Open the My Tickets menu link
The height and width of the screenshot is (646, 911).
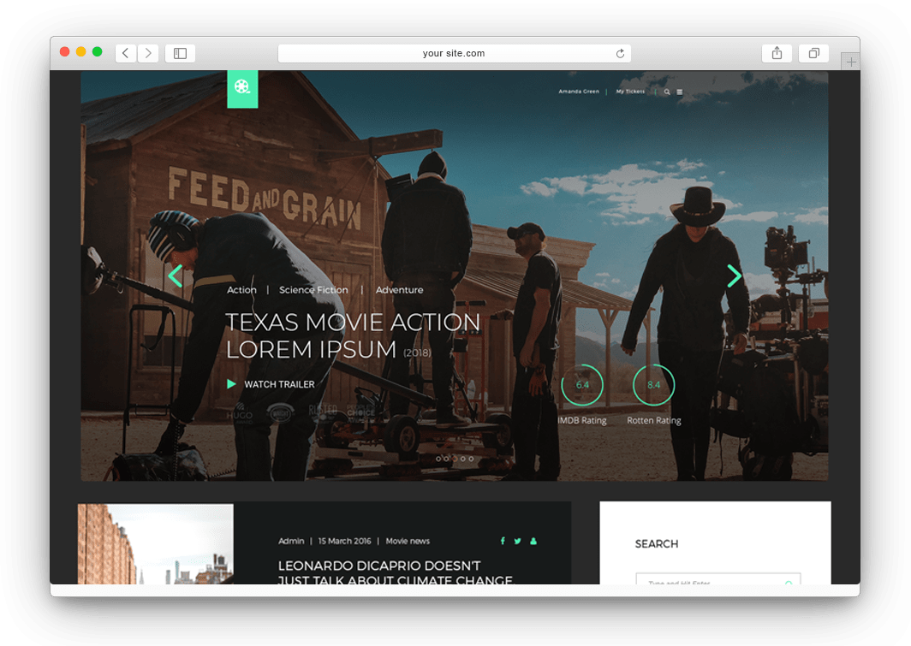630,92
